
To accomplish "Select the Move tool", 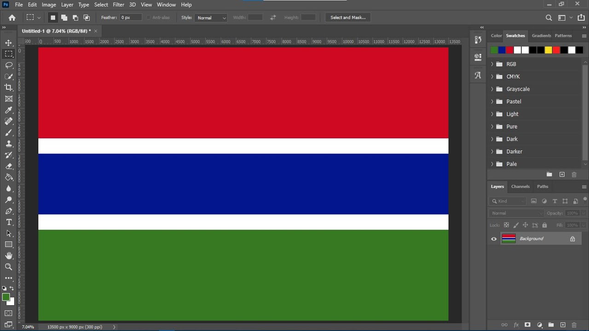I will [9, 43].
